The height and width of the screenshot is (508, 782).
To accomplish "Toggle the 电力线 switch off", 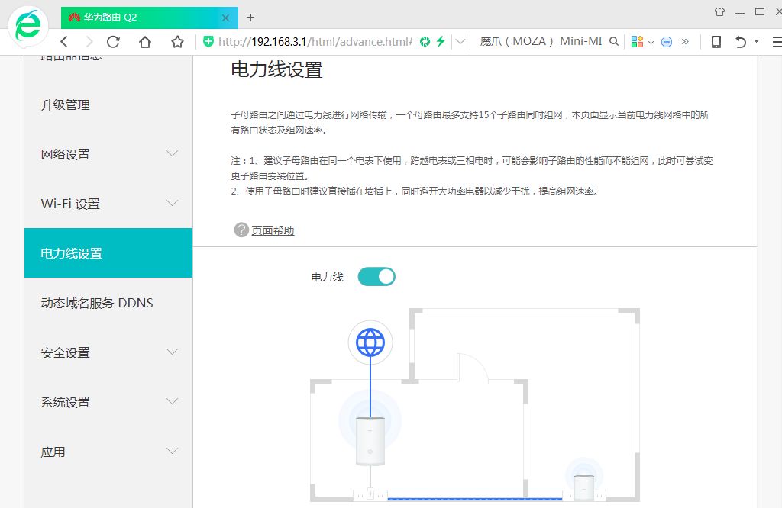I will point(376,277).
